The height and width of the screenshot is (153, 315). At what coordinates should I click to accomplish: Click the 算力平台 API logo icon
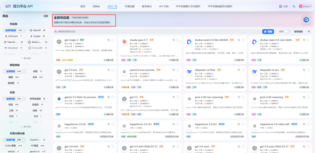(8, 6)
